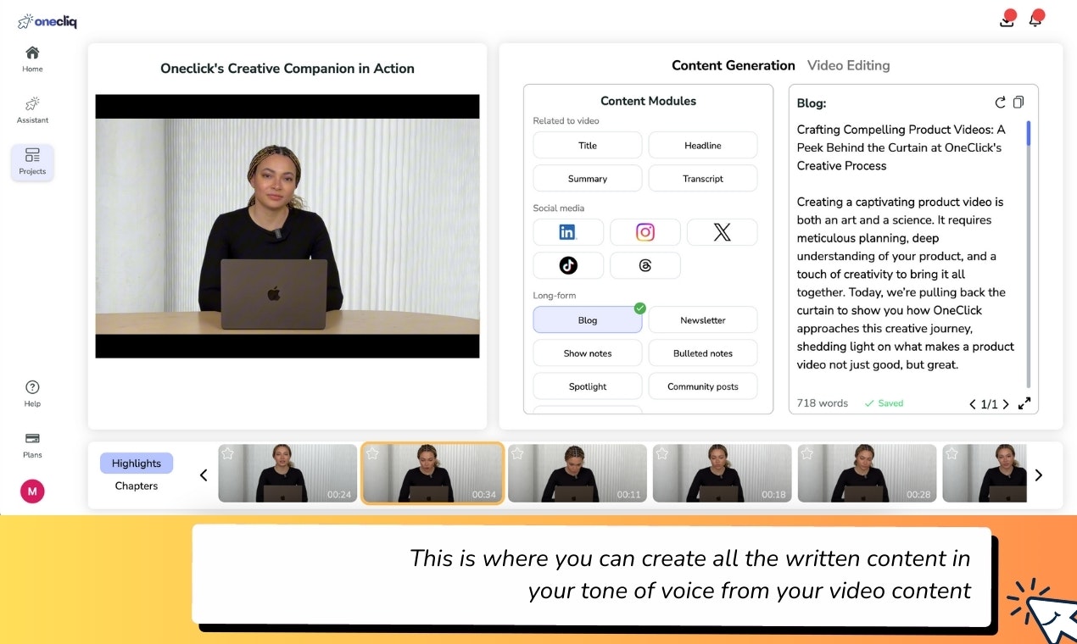Viewport: 1077px width, 644px height.
Task: Star the 00:18 highlight clip
Action: coord(662,453)
